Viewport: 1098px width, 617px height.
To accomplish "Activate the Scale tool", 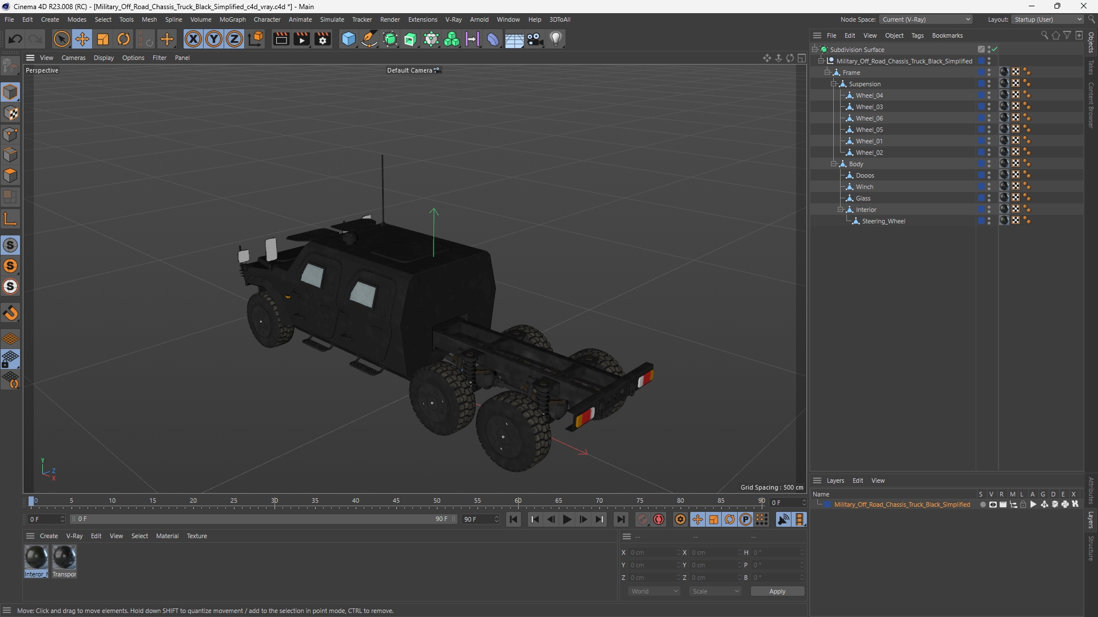I will [103, 39].
